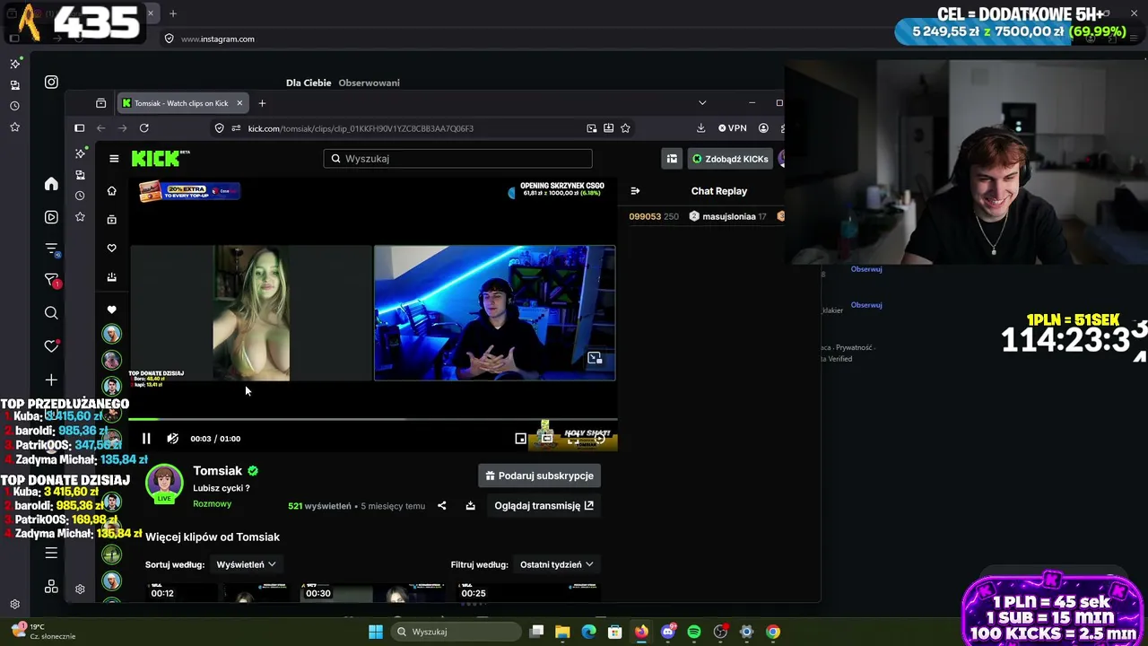
Task: Open Instagram search magnifier icon
Action: tap(51, 313)
